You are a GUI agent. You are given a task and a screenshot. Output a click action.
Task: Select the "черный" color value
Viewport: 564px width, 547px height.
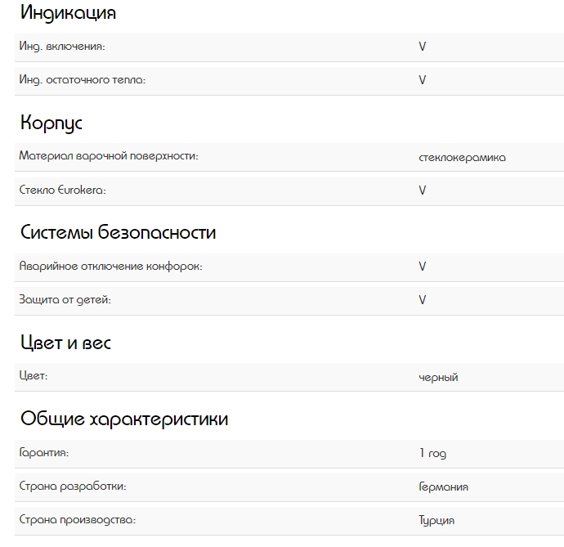(x=438, y=378)
